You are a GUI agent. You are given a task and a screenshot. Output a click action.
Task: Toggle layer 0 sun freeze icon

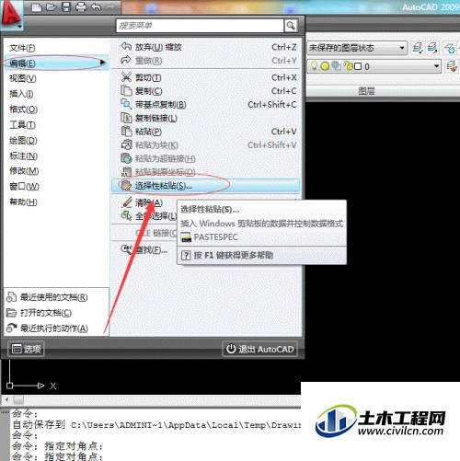tap(325, 66)
